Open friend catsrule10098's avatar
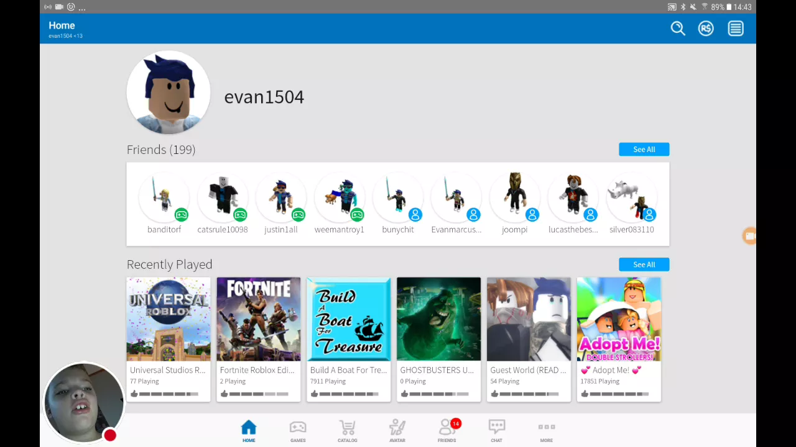796x447 pixels. (223, 197)
